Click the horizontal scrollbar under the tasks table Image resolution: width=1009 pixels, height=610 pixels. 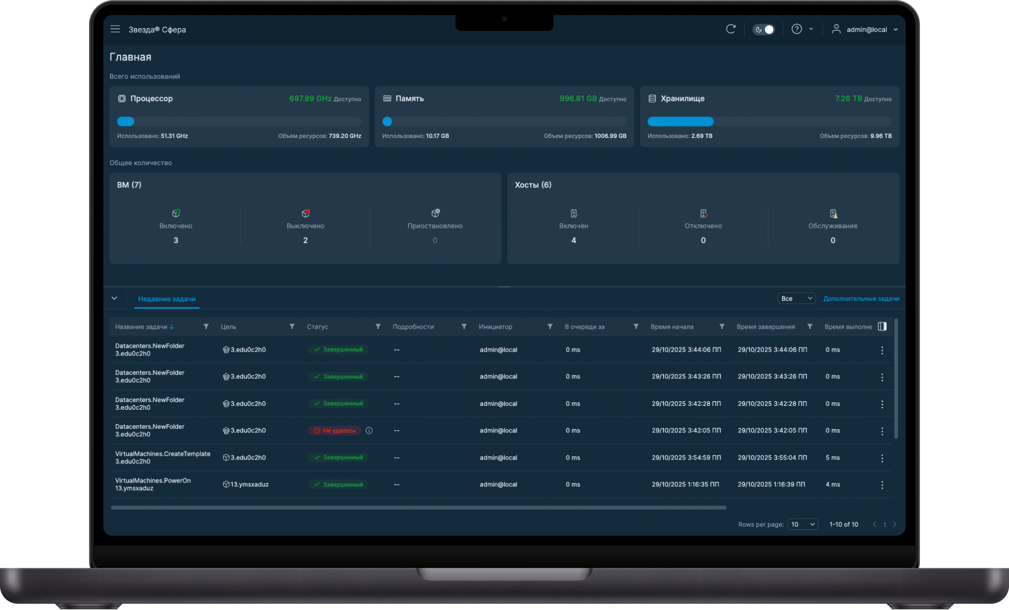(418, 508)
